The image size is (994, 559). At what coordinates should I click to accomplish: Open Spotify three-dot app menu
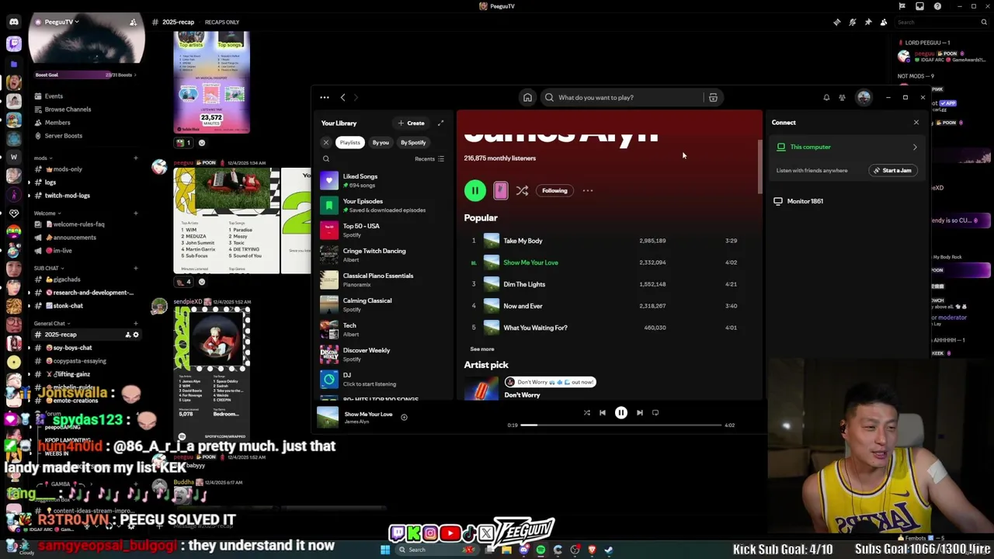click(x=325, y=97)
